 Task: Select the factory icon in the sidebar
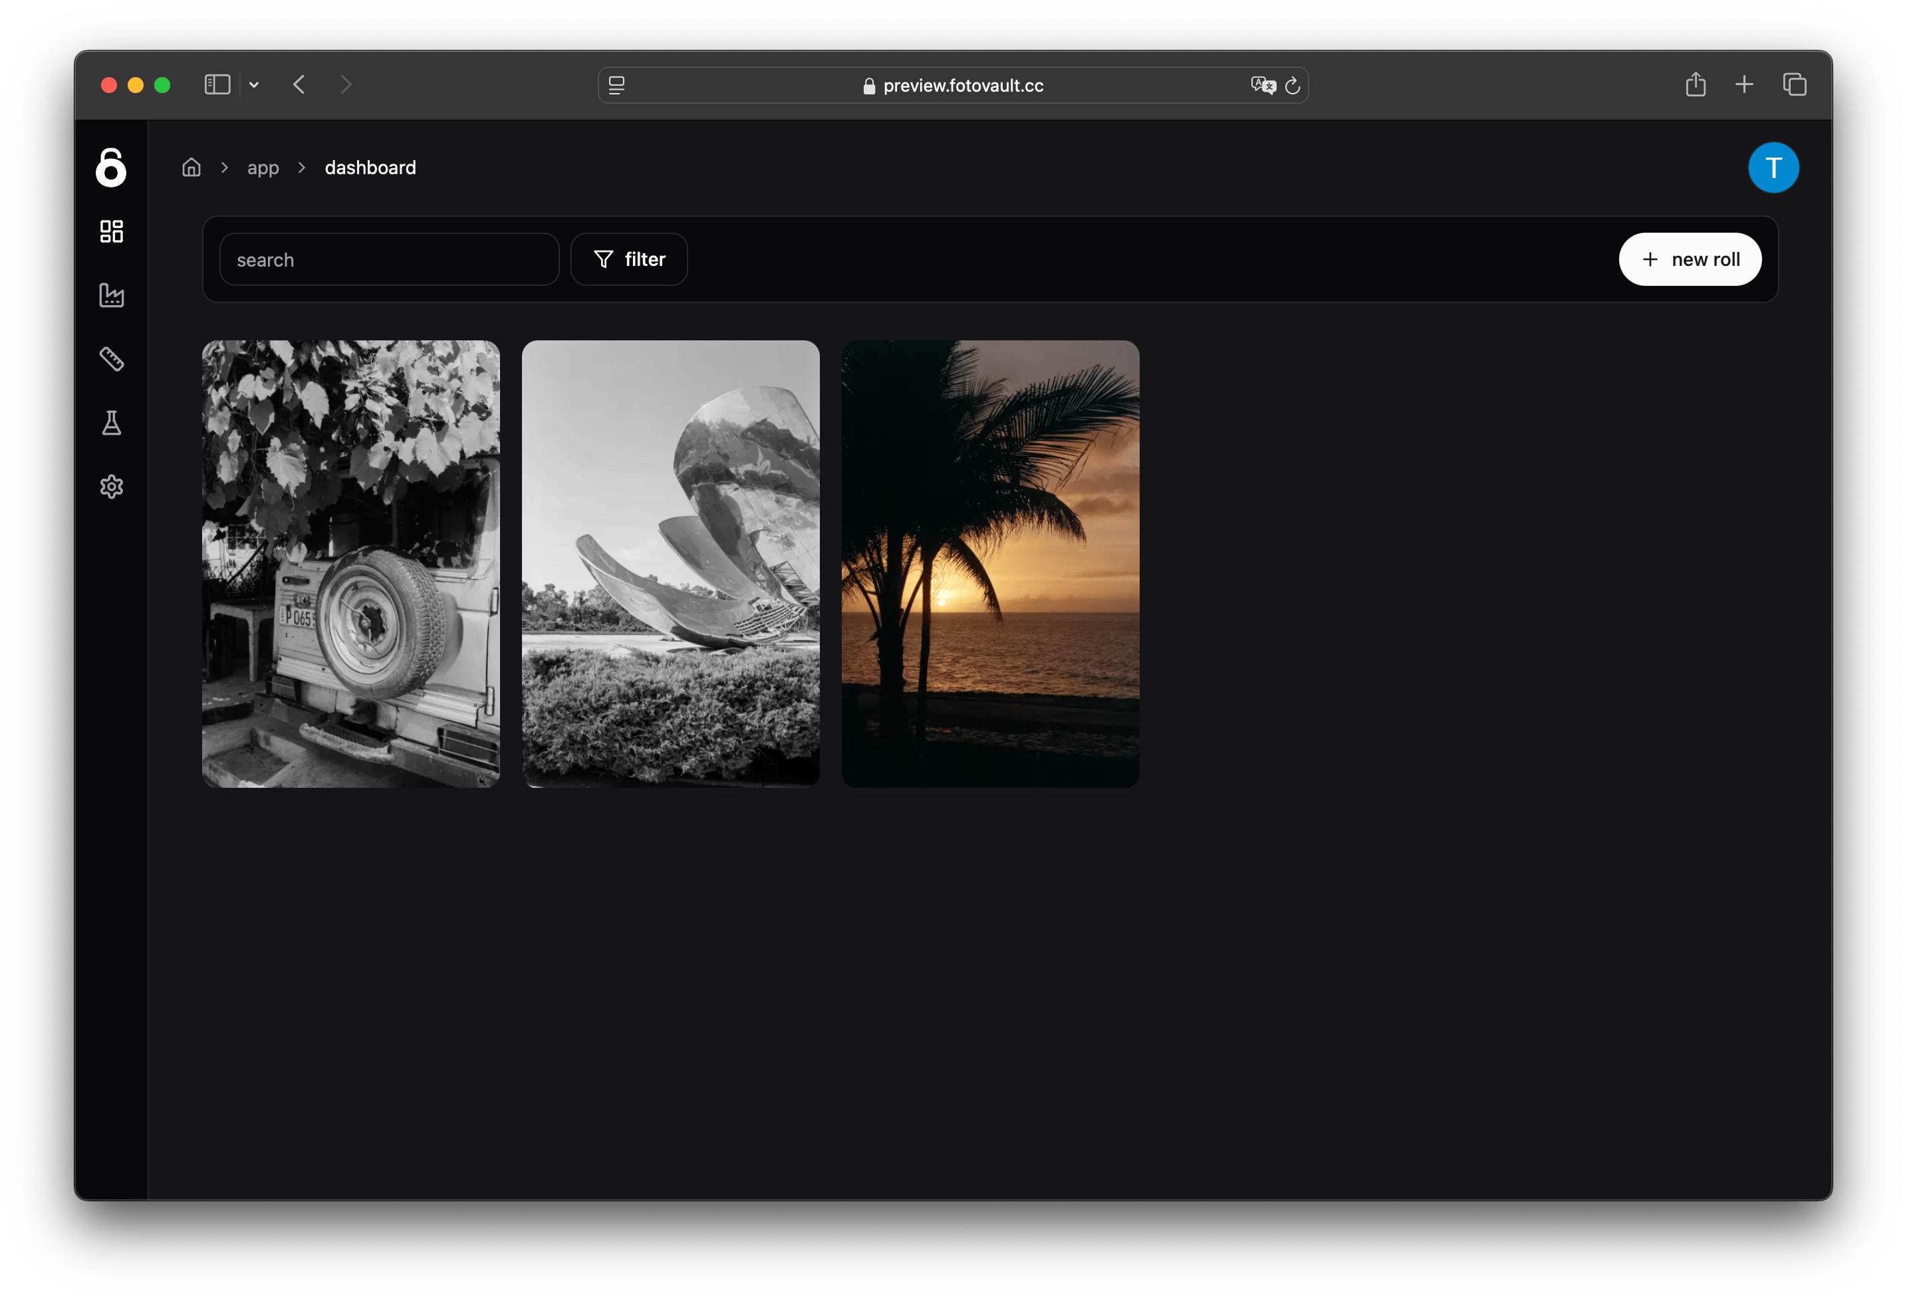point(112,295)
